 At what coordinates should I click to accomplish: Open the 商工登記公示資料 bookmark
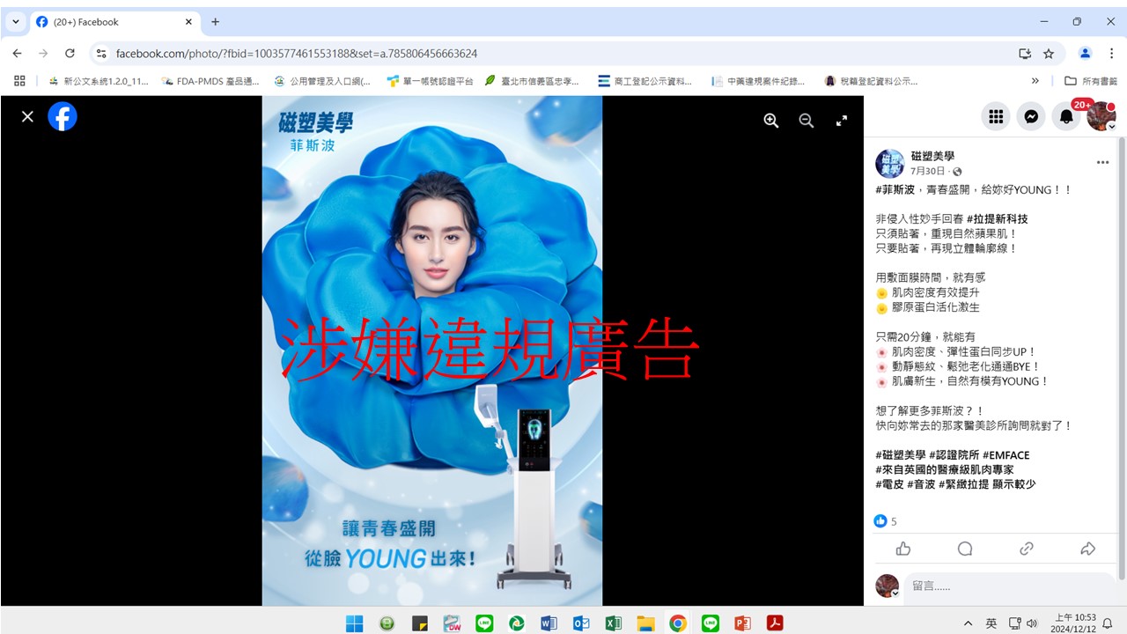(645, 81)
